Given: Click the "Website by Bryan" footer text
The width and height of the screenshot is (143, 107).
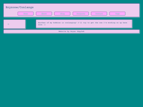Looking at the screenshot, I should [71, 31].
